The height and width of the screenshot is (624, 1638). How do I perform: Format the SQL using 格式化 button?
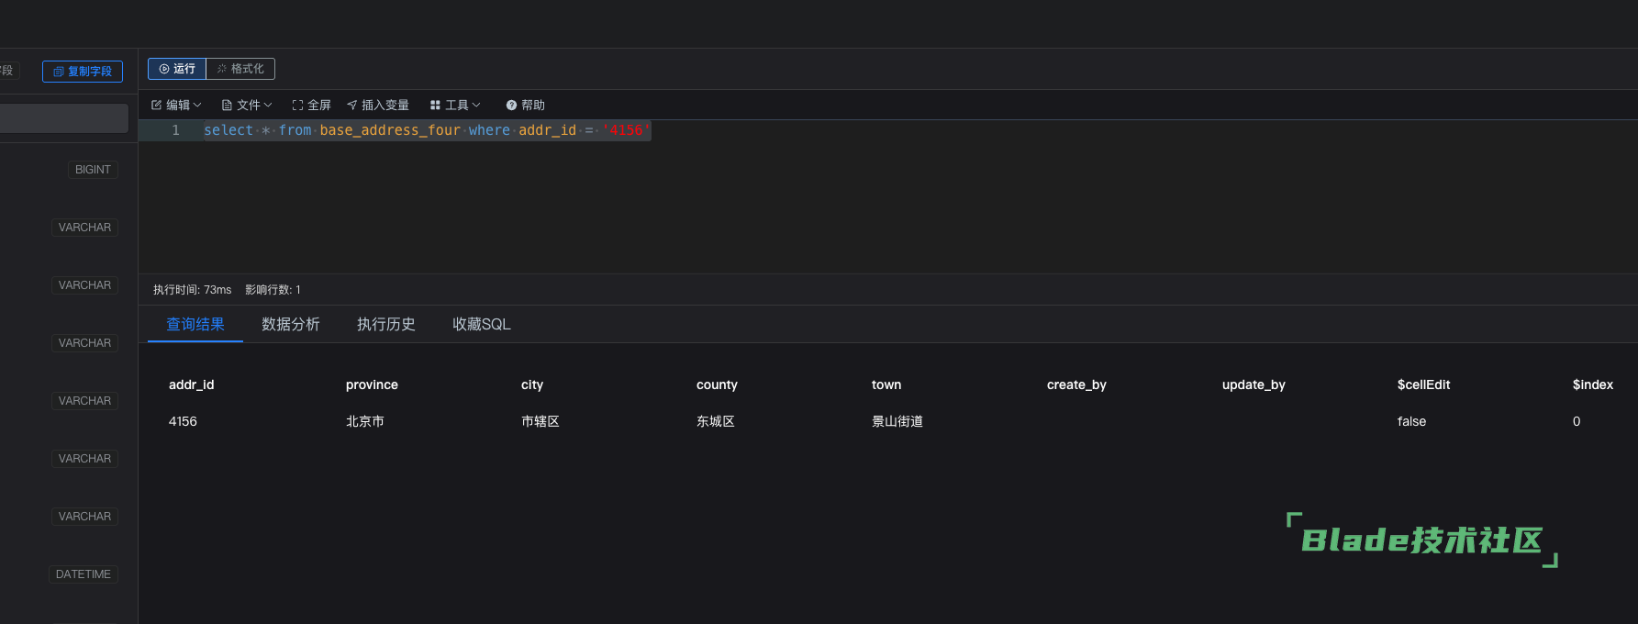(240, 69)
